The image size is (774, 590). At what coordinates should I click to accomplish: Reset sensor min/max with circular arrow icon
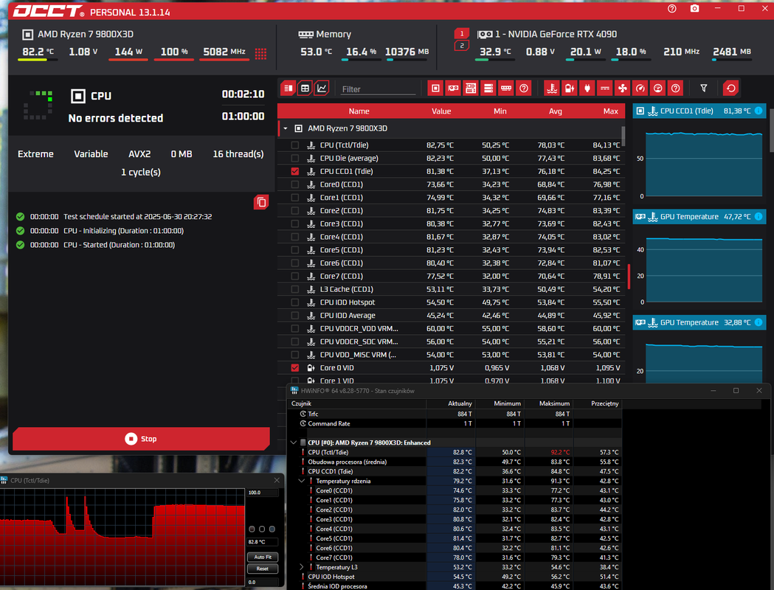point(731,88)
